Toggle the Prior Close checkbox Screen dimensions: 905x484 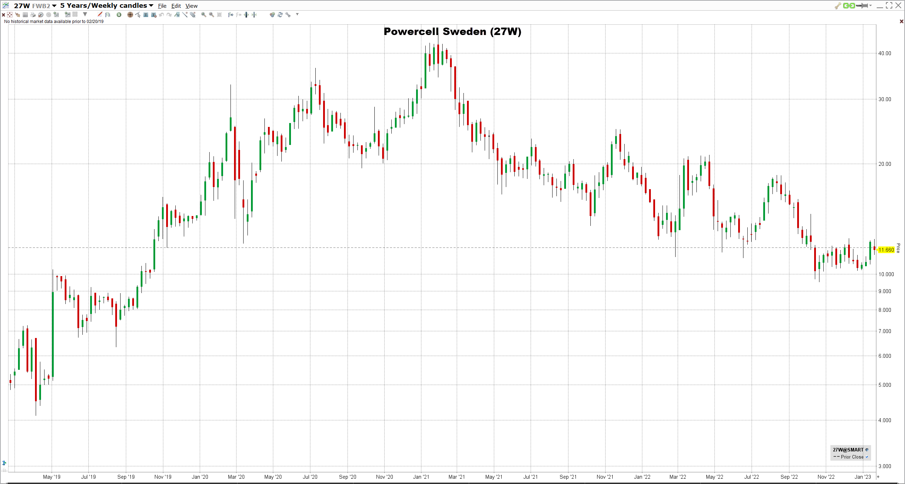tap(866, 457)
